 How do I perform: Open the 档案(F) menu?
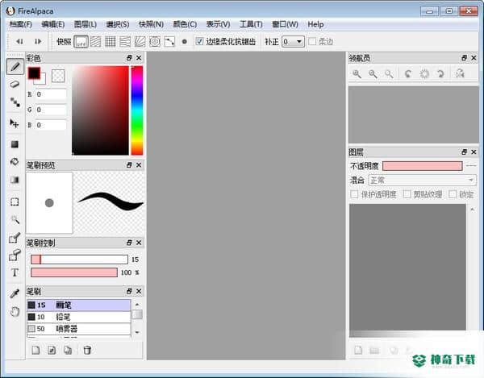[21, 24]
